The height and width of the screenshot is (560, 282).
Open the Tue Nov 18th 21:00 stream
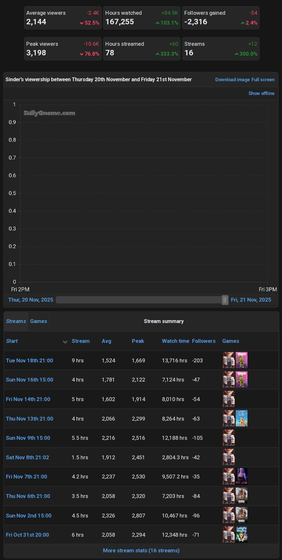29,360
